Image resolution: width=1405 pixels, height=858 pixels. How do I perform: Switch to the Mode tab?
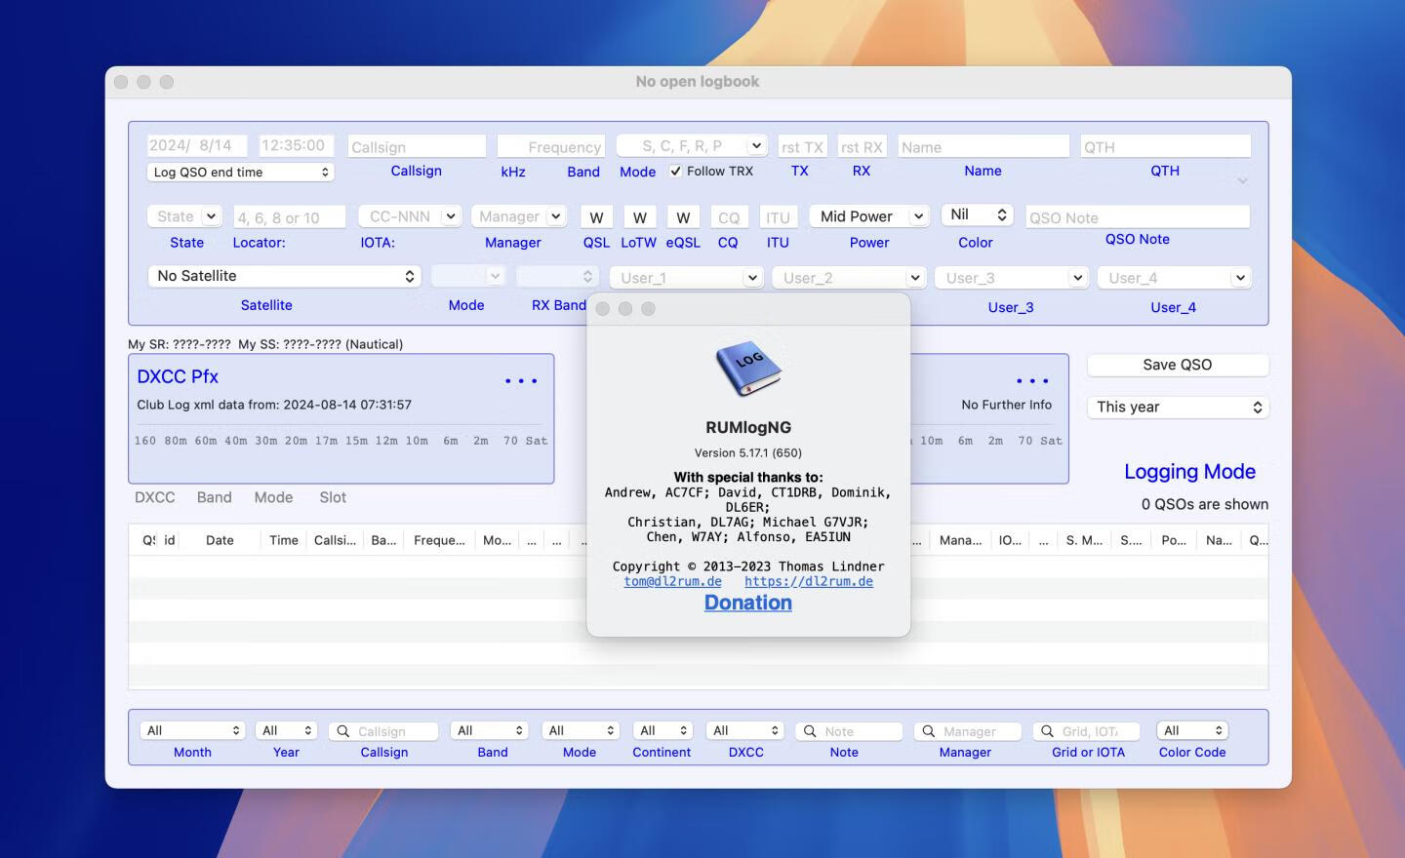coord(273,497)
